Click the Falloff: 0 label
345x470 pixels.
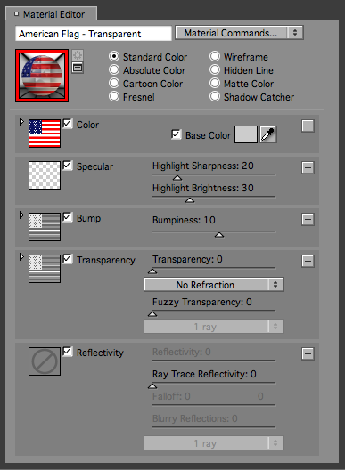click(x=171, y=396)
